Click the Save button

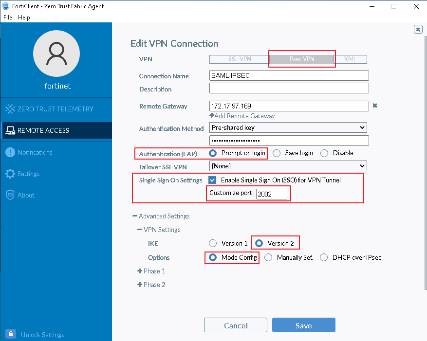(304, 325)
